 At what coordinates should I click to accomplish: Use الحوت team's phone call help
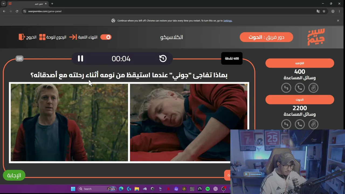[300, 124]
